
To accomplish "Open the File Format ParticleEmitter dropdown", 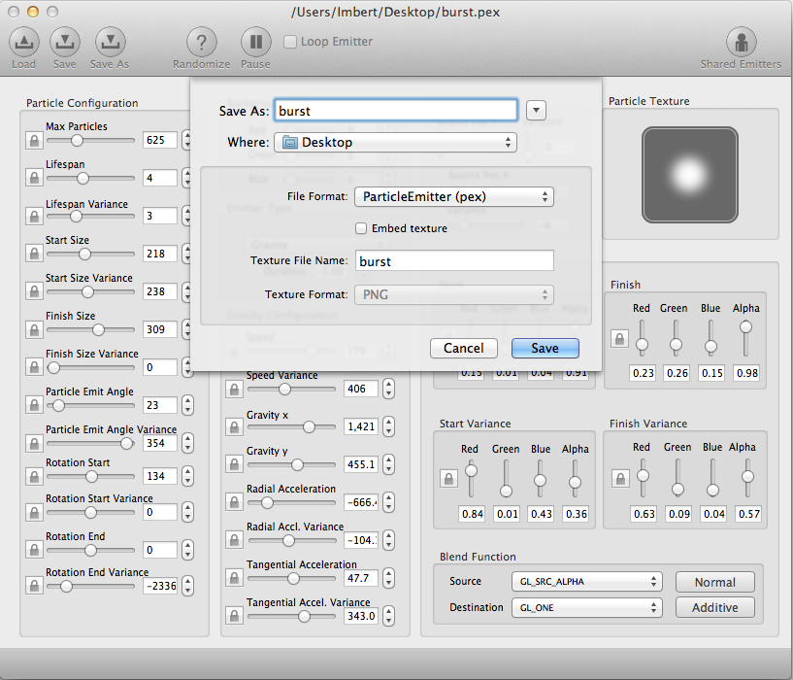I will click(x=454, y=196).
